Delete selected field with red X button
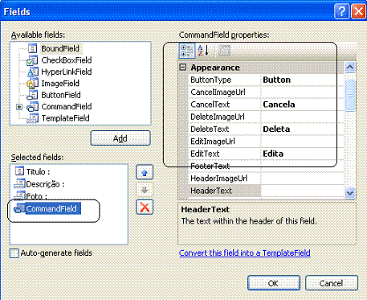 [145, 208]
